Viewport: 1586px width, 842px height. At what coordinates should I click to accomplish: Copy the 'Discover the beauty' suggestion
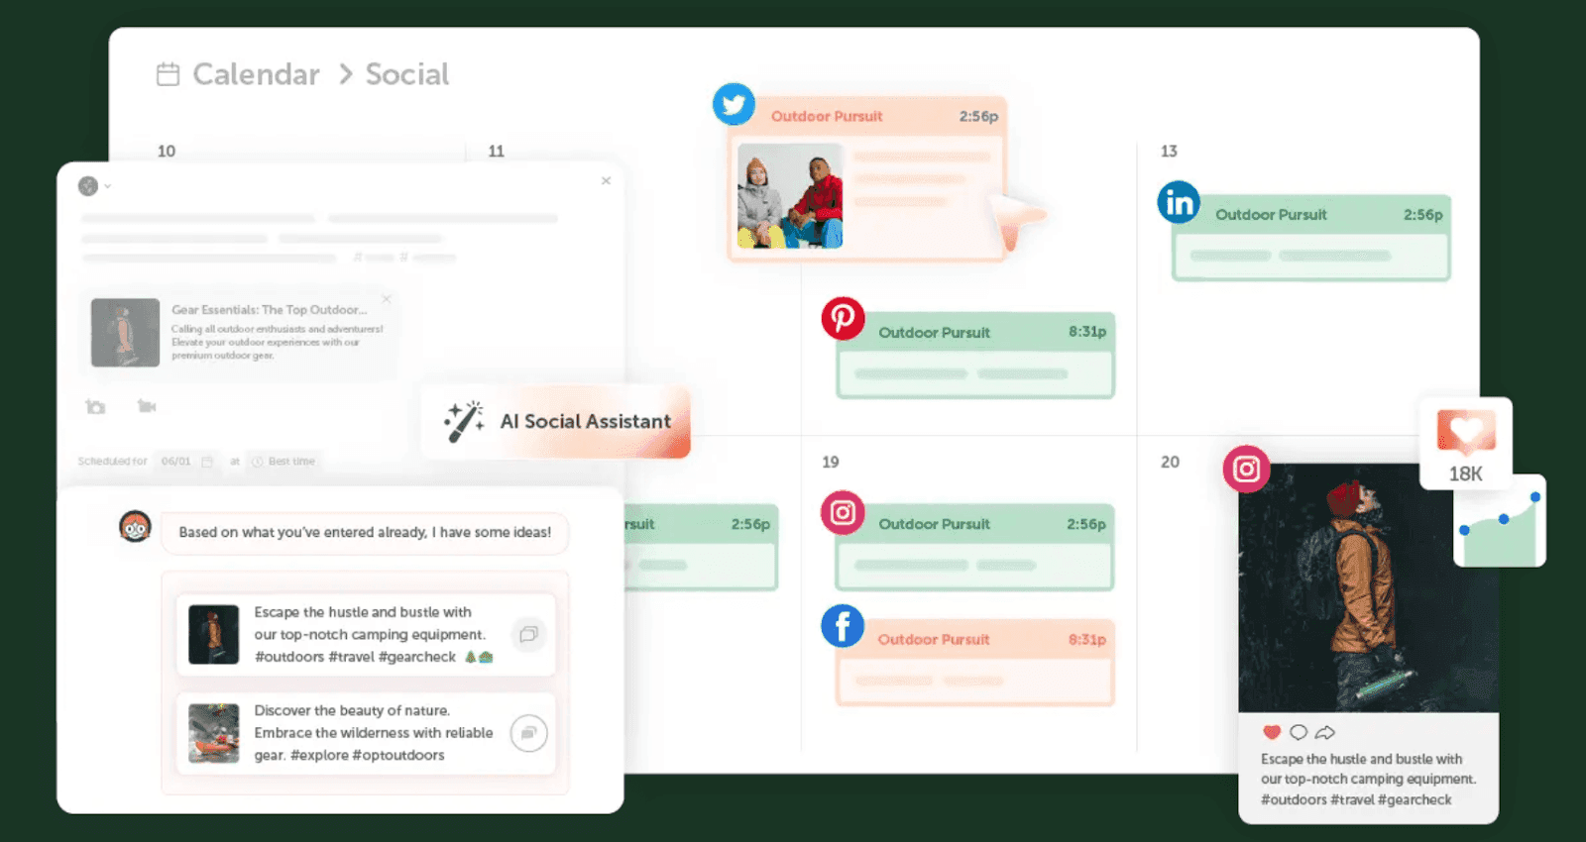coord(528,733)
